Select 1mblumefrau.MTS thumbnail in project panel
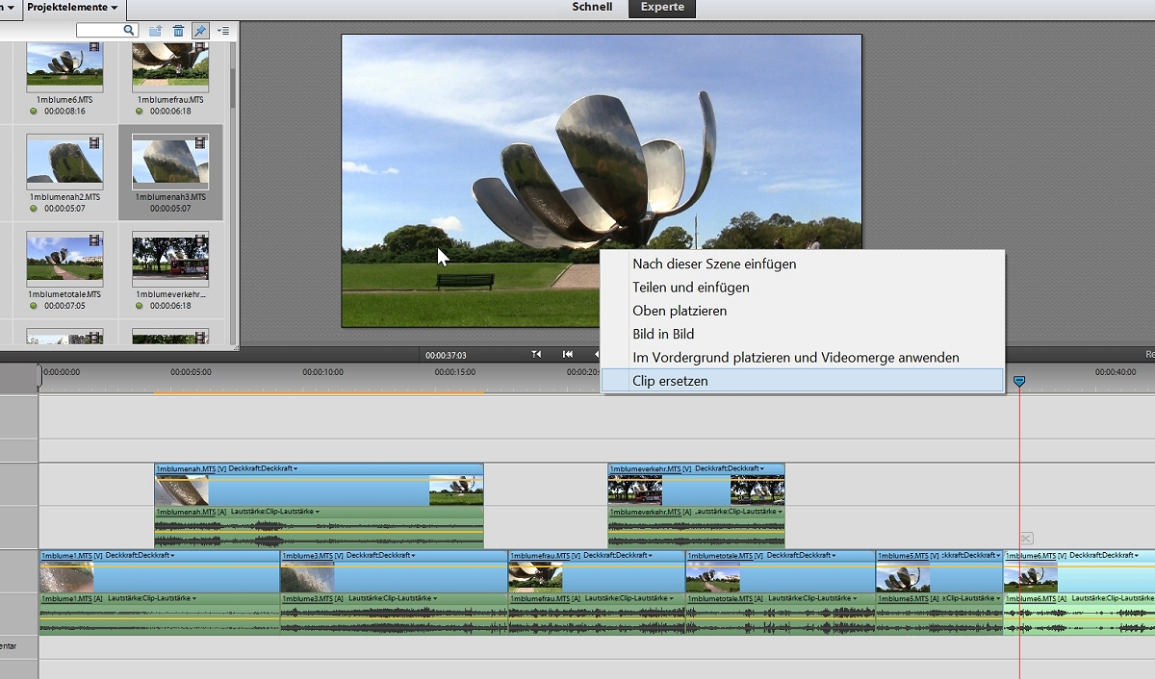 click(x=170, y=67)
